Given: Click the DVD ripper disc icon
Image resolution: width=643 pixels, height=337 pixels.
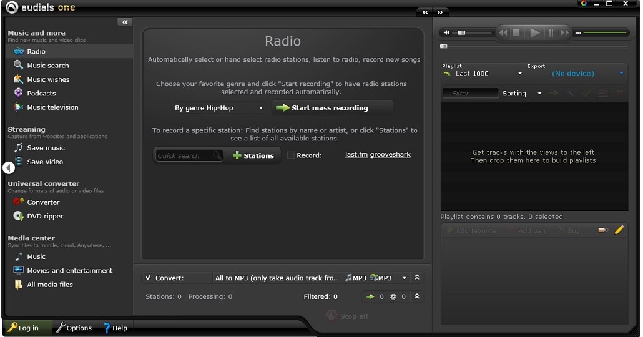Looking at the screenshot, I should coord(18,216).
